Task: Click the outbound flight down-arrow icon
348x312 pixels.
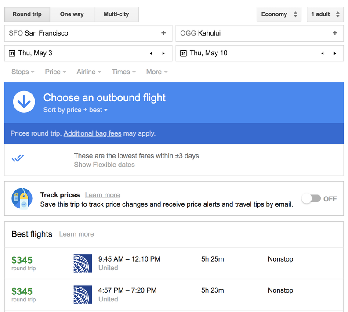Action: (24, 102)
